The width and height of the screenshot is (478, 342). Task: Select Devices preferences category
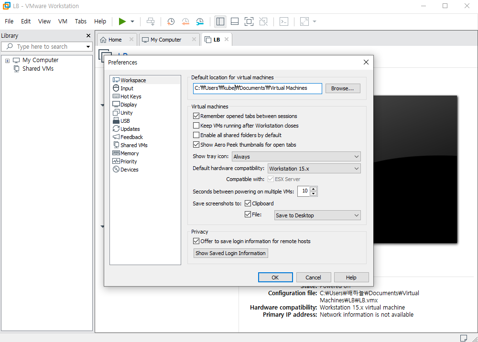click(x=129, y=170)
